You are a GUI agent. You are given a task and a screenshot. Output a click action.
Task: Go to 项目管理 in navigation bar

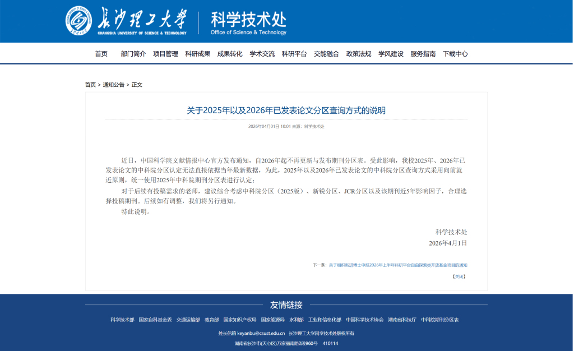coord(165,54)
